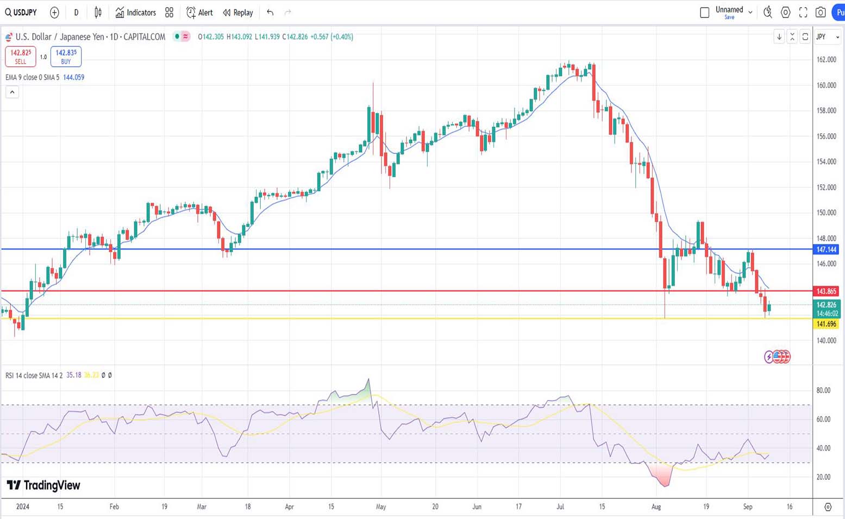Click the blue 147.144 price level label
Viewport: 845px width, 519px height.
826,249
